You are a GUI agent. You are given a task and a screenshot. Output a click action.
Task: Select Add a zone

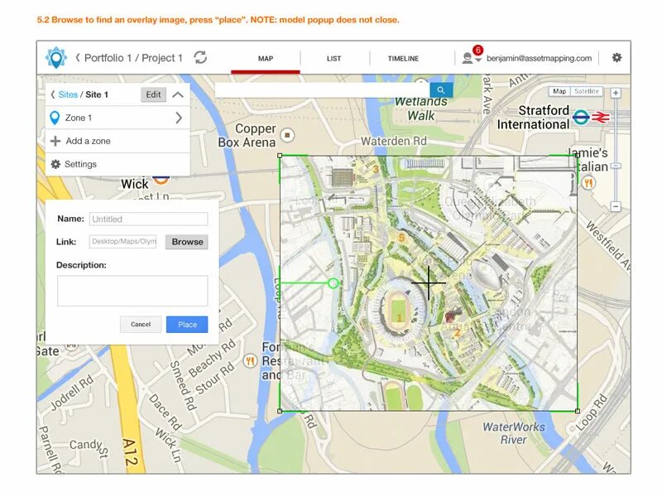click(118, 141)
